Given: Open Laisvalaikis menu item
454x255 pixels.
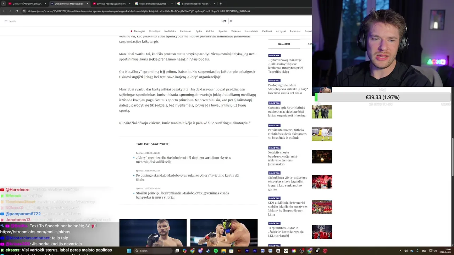Looking at the screenshot, I should click(251, 31).
